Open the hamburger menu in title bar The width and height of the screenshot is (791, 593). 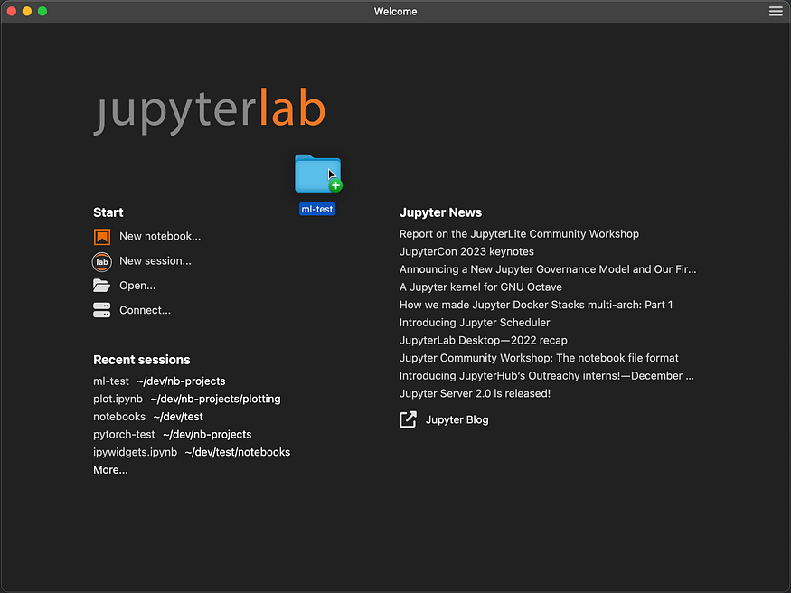[x=776, y=11]
